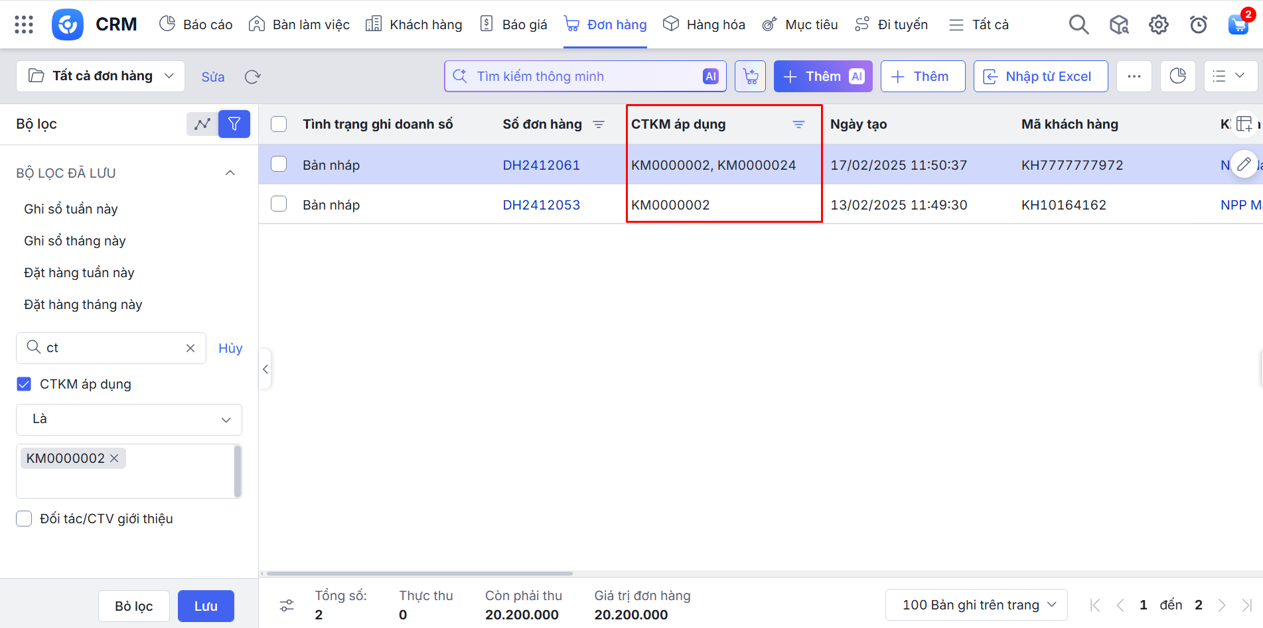Viewport: 1263px width, 628px height.
Task: Open the Báo giá menu item
Action: (514, 25)
